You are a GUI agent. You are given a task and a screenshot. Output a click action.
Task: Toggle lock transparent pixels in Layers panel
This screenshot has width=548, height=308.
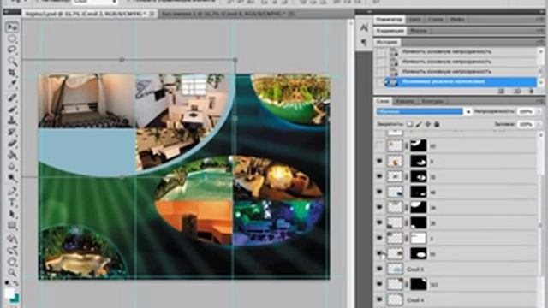point(409,124)
